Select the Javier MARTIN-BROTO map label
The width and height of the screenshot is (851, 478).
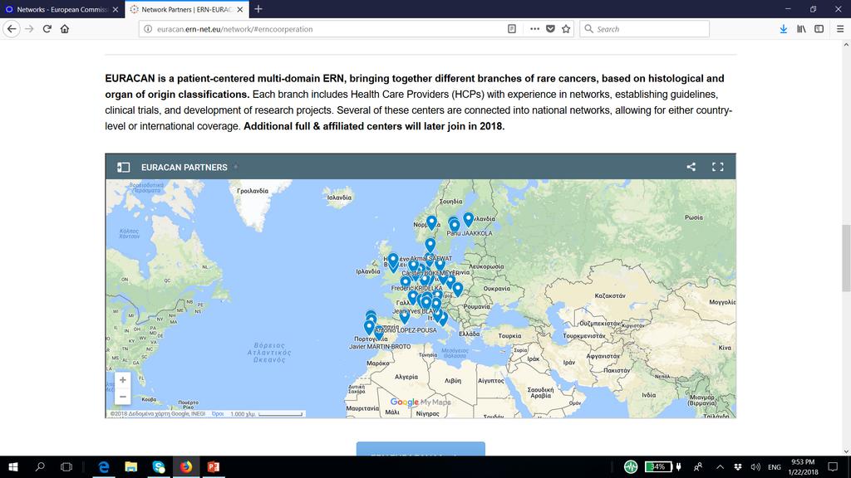[x=380, y=346]
